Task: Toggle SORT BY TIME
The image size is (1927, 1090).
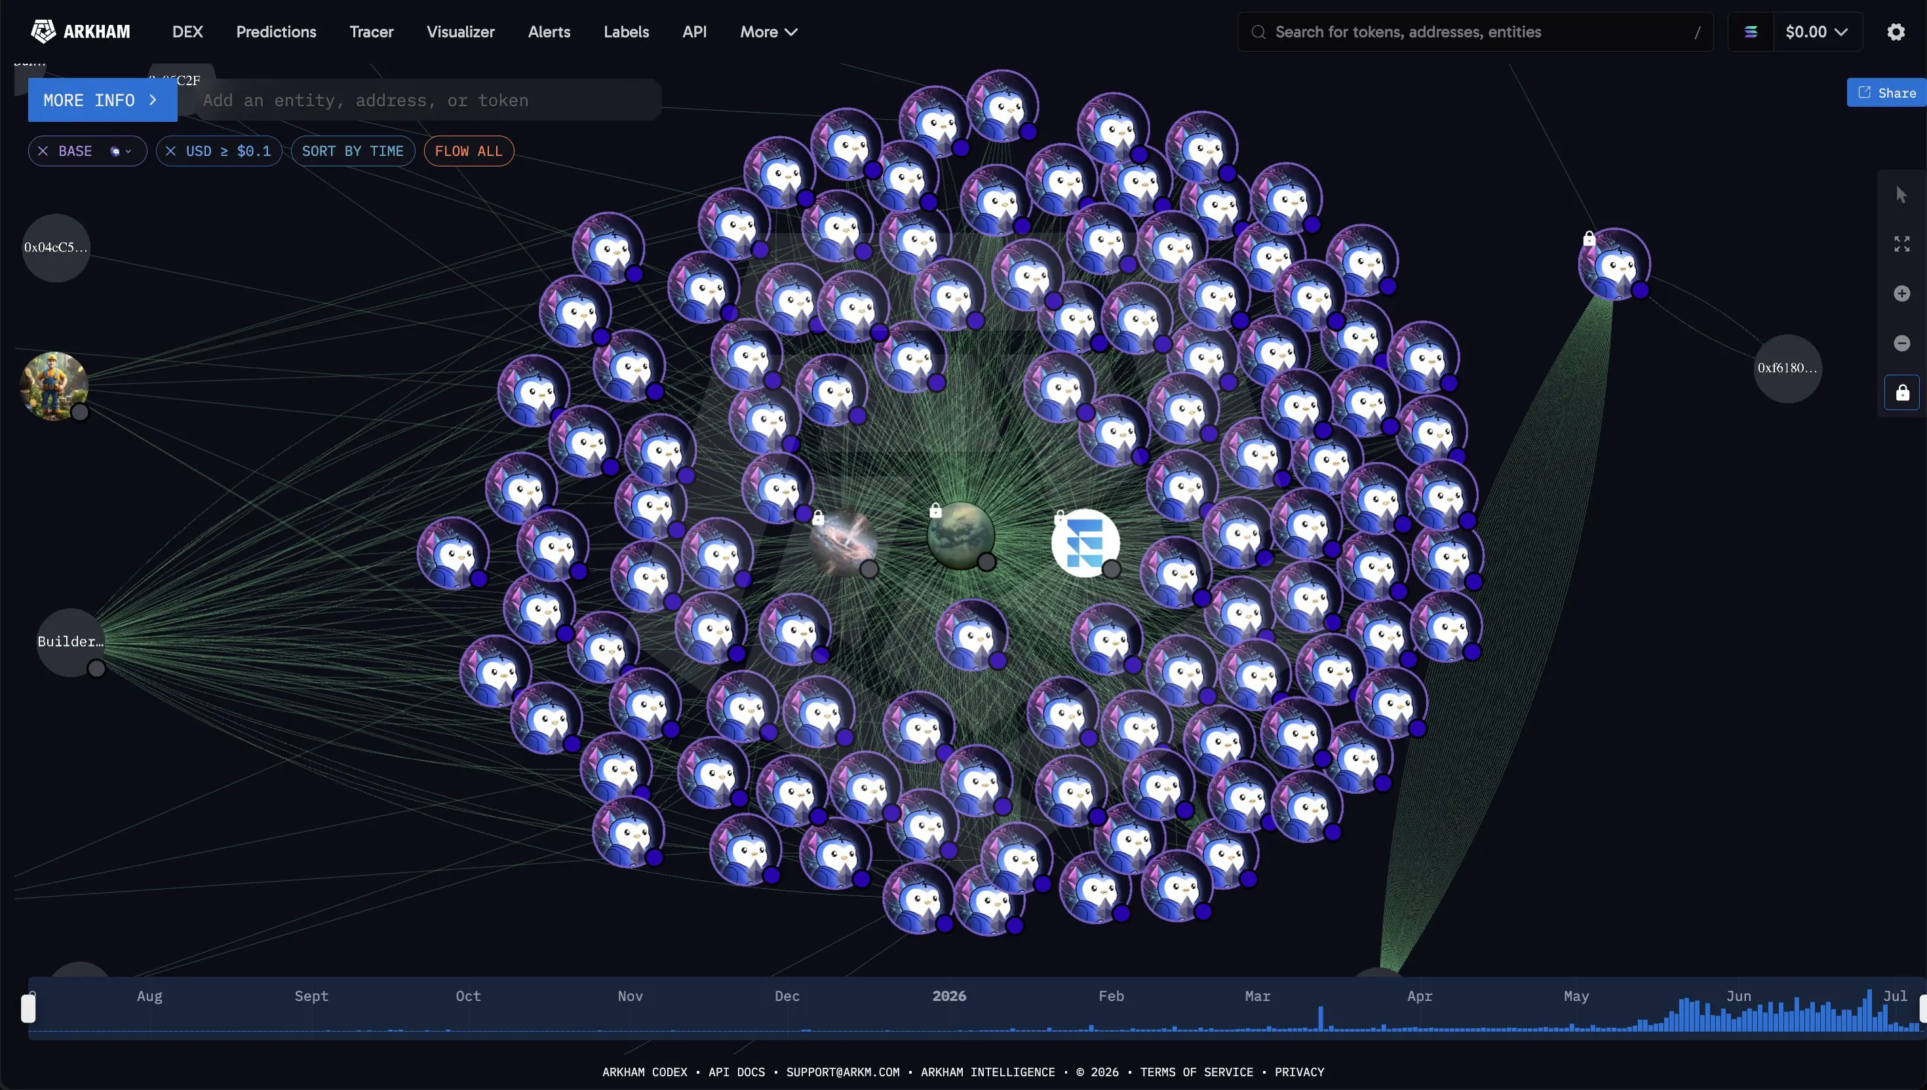Action: point(353,151)
